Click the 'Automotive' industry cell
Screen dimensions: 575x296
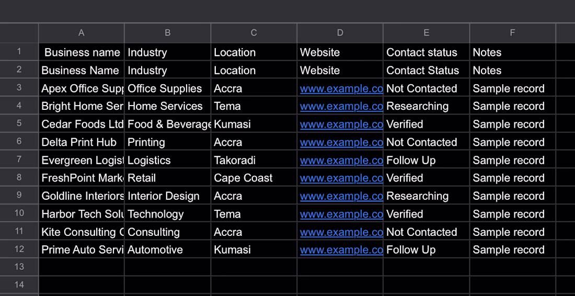168,250
